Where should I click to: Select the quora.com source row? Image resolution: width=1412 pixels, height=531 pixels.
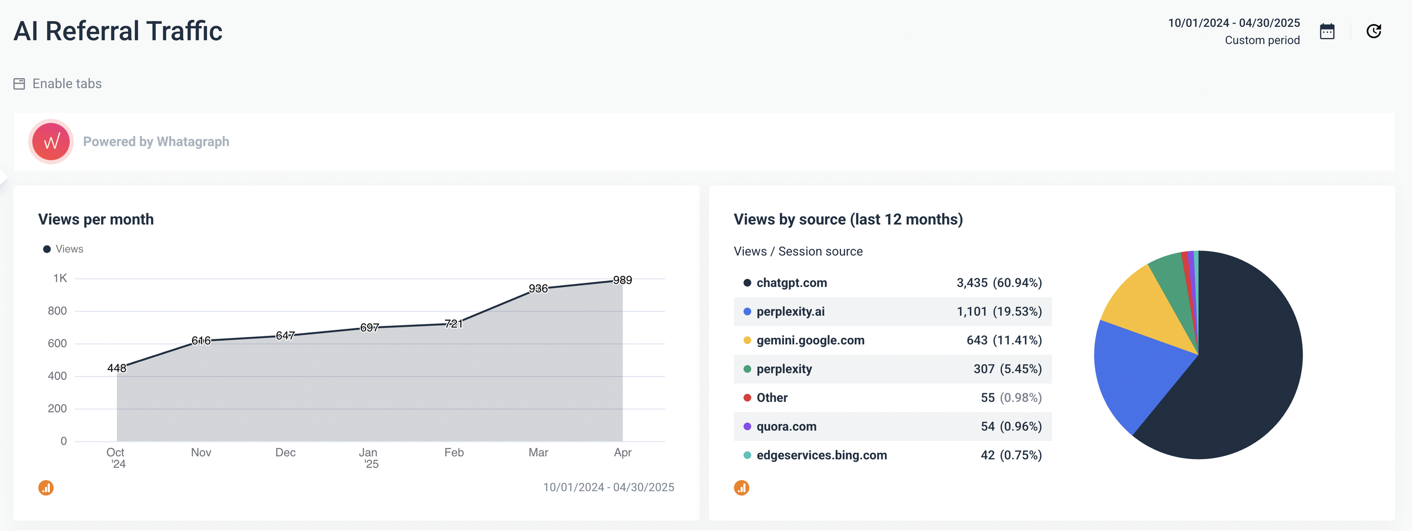pyautogui.click(x=893, y=426)
